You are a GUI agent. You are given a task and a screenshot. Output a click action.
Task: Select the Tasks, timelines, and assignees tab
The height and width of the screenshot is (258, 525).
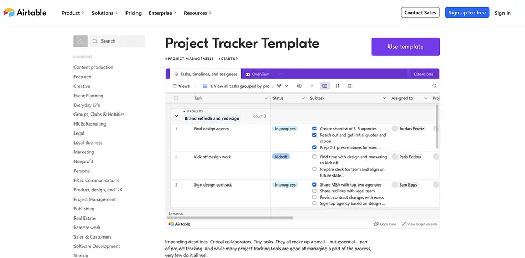(206, 74)
